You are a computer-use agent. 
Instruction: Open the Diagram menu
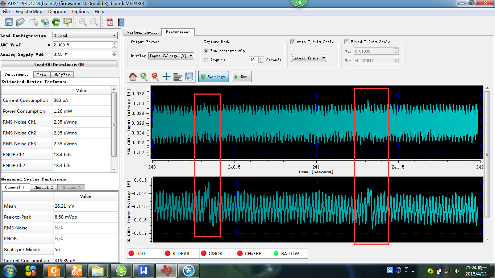tap(57, 12)
